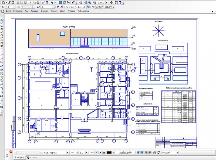This screenshot has height=160, width=216.
Task: Select the Fillet tool
Action: click(x=2, y=92)
